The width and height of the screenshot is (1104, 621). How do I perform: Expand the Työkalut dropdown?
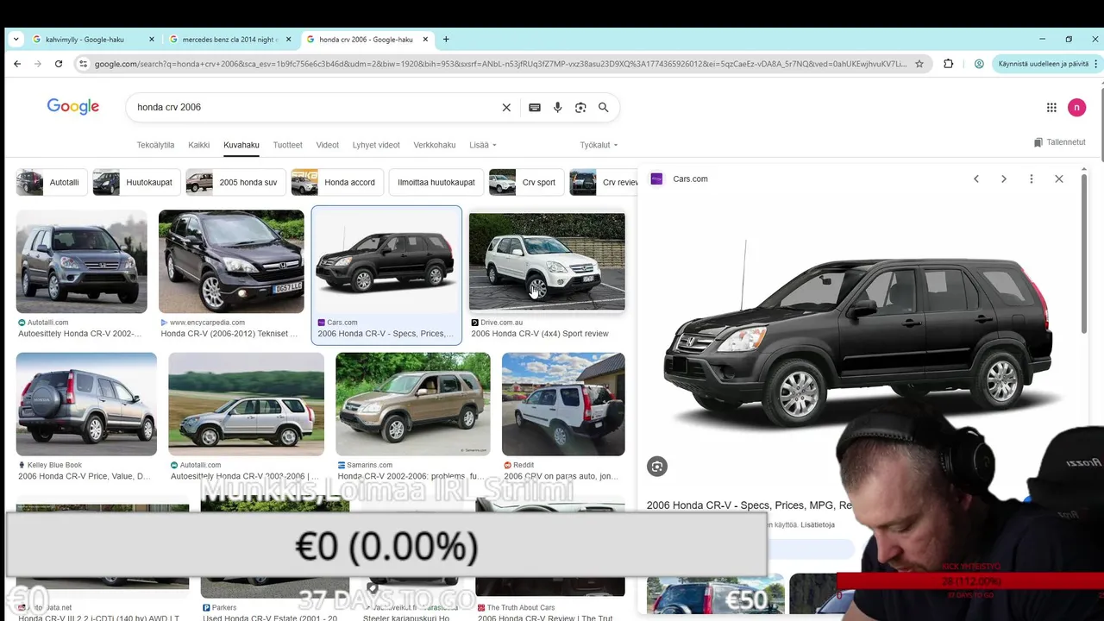tap(599, 145)
